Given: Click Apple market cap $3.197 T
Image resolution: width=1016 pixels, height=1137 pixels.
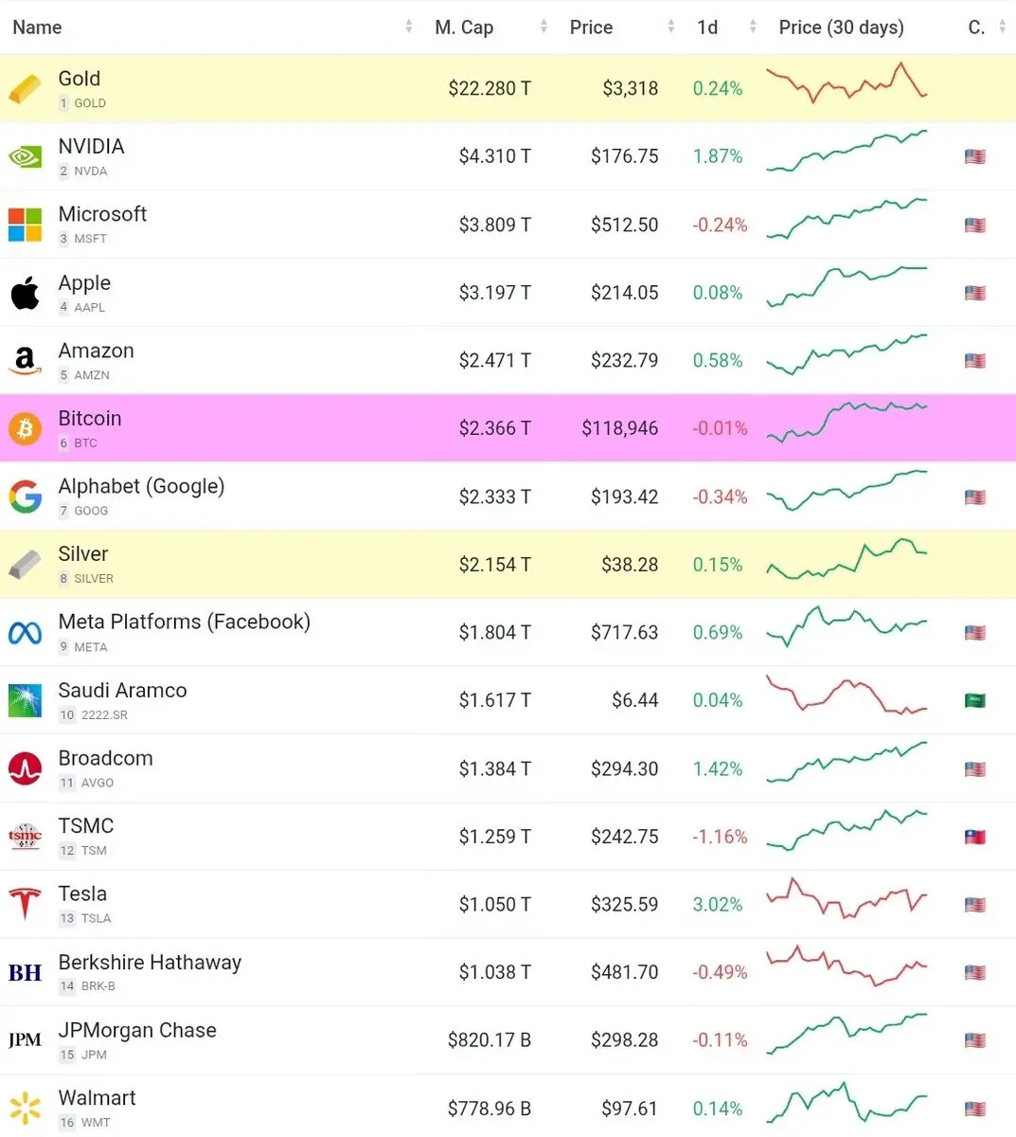Looking at the screenshot, I should pos(494,293).
